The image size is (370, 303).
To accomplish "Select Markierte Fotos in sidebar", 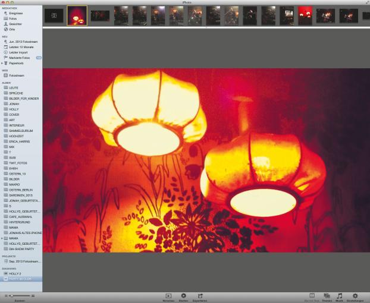I will coord(18,58).
